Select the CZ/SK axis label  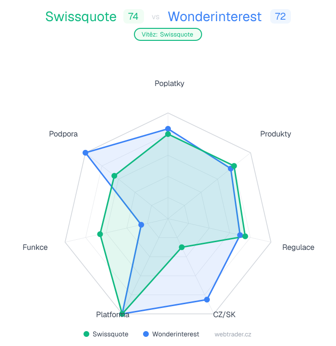(224, 315)
